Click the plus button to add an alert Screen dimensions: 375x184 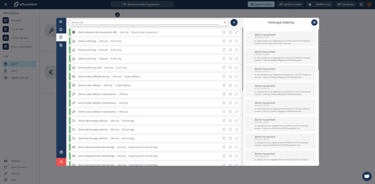tap(234, 23)
